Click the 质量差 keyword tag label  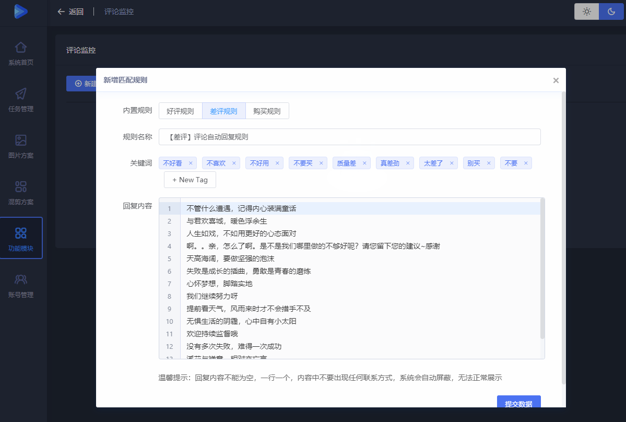(x=347, y=163)
